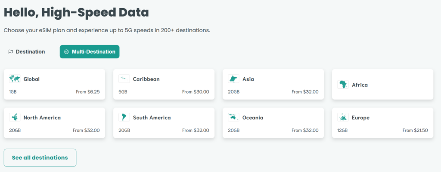Image resolution: width=441 pixels, height=172 pixels.
Task: Select the Europe plan from $21.50 price
Action: click(x=415, y=130)
